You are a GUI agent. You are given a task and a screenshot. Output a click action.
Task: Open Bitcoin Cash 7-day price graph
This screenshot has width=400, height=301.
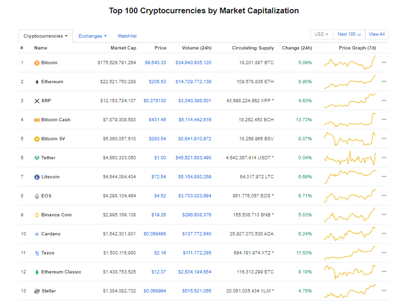(350, 119)
